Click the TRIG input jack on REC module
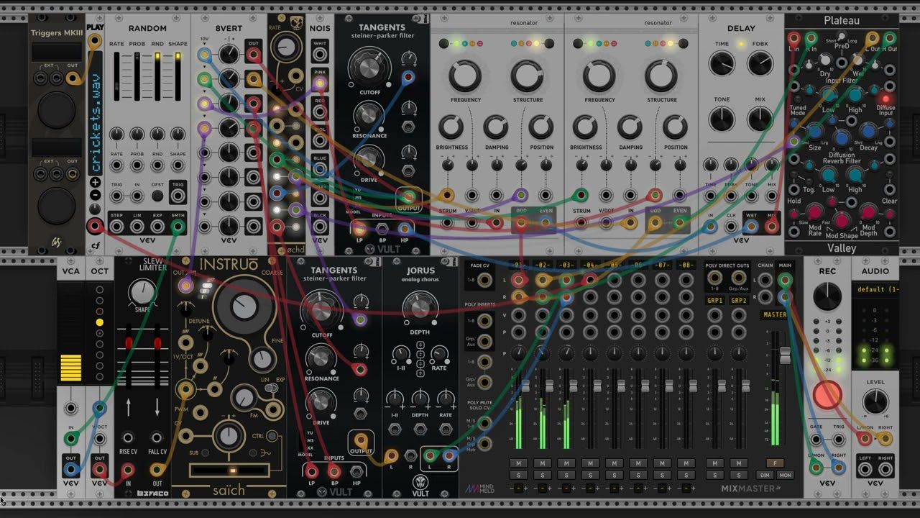Viewport: 920px width, 518px height. tap(838, 439)
